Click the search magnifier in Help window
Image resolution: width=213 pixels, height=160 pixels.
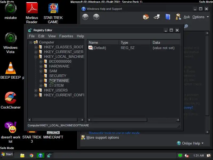[186, 26]
